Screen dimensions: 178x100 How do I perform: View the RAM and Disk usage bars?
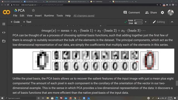point(135,22)
